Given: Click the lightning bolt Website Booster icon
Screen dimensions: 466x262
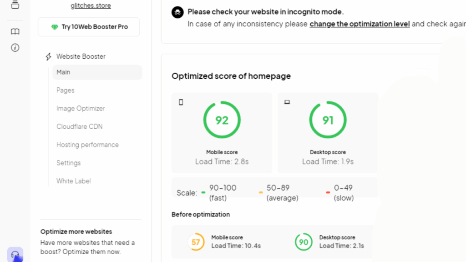Looking at the screenshot, I should 48,56.
